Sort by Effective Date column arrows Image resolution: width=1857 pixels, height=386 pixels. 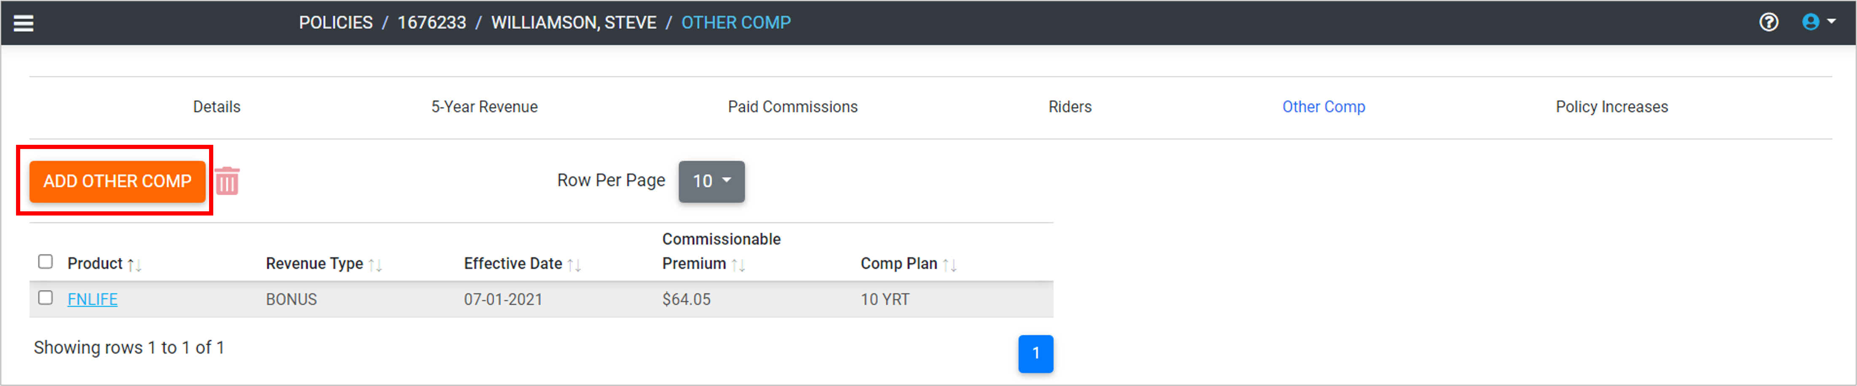pyautogui.click(x=574, y=265)
